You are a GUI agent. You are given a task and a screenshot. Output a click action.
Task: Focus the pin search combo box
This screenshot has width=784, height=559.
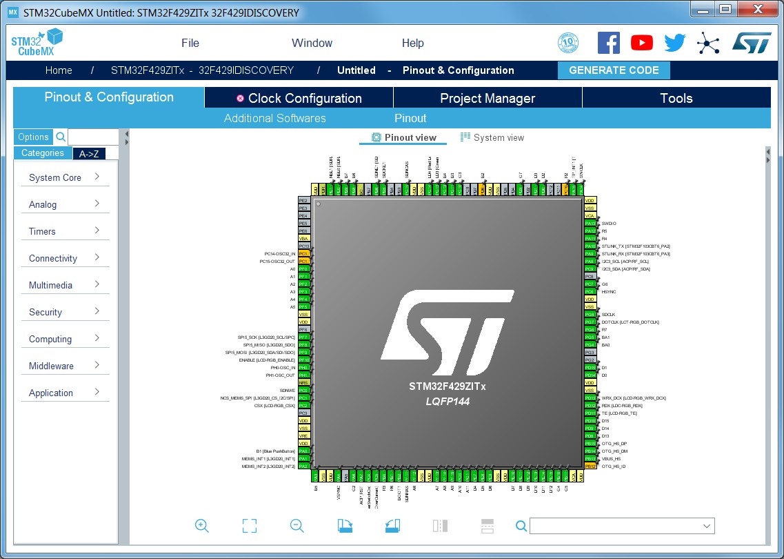tap(622, 526)
